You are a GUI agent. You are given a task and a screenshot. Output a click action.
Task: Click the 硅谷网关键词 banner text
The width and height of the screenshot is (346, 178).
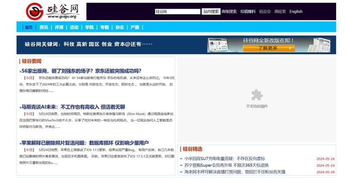tap(89, 44)
